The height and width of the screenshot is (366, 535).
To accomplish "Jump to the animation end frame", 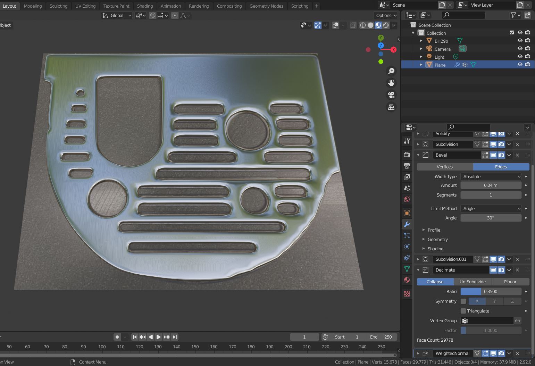I will 175,337.
